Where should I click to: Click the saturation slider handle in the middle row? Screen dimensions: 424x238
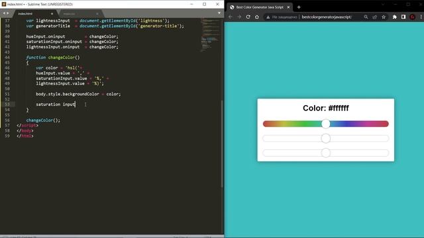325,138
